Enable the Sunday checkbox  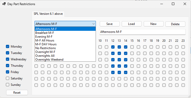[8, 85]
